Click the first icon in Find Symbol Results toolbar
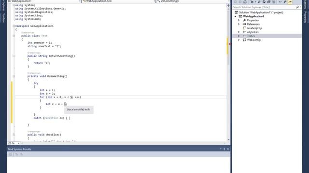309x173 pixels. coord(11,154)
